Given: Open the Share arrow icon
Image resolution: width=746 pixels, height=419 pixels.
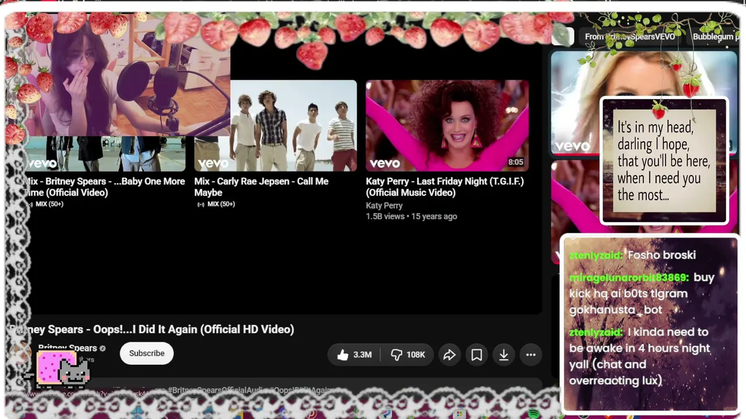Looking at the screenshot, I should 449,354.
